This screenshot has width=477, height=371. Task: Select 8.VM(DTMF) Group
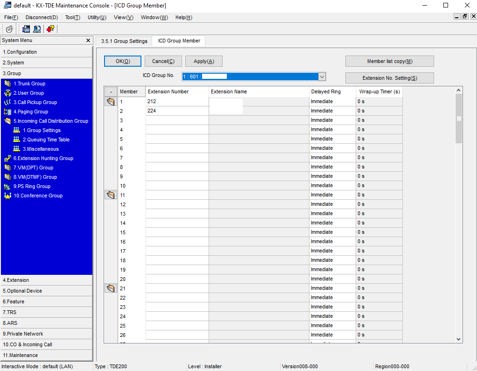point(35,177)
